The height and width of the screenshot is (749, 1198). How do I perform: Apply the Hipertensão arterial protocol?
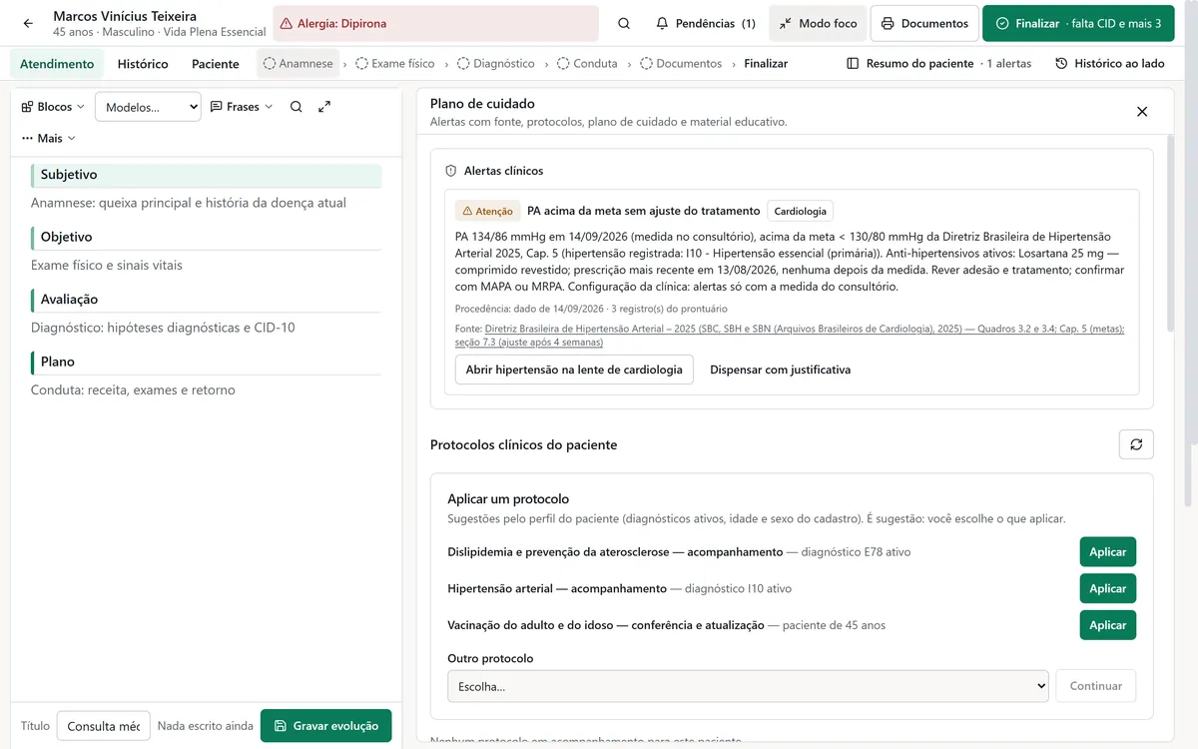coord(1108,588)
